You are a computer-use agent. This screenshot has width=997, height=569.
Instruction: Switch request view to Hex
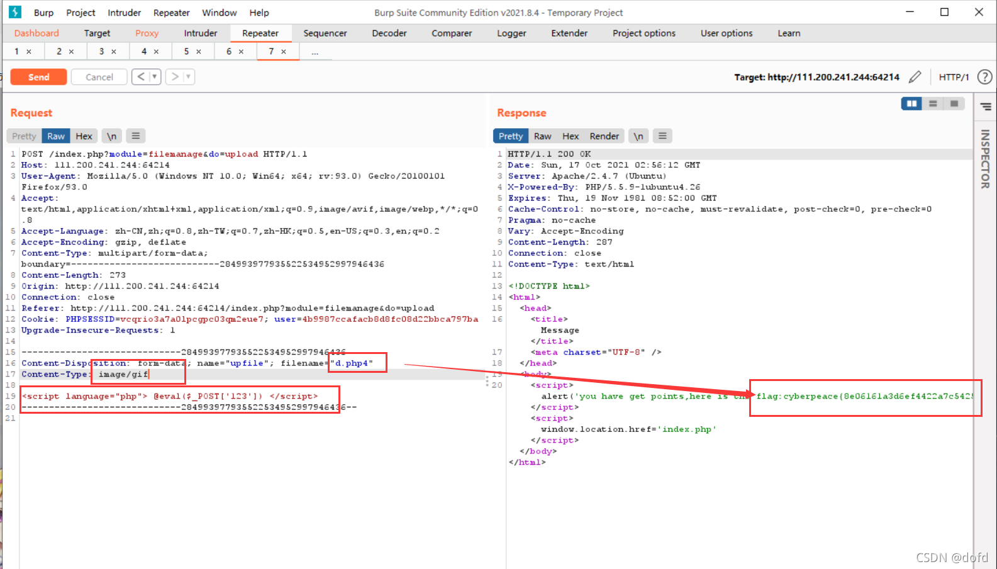tap(84, 136)
